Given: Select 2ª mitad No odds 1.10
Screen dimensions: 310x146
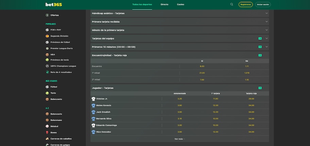Looking at the screenshot, I should point(247,79).
